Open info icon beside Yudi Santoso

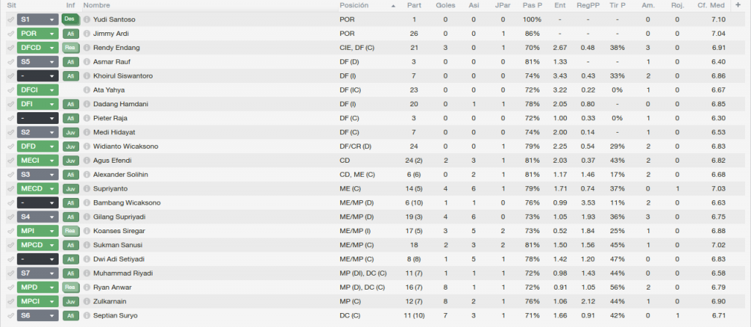(x=87, y=20)
